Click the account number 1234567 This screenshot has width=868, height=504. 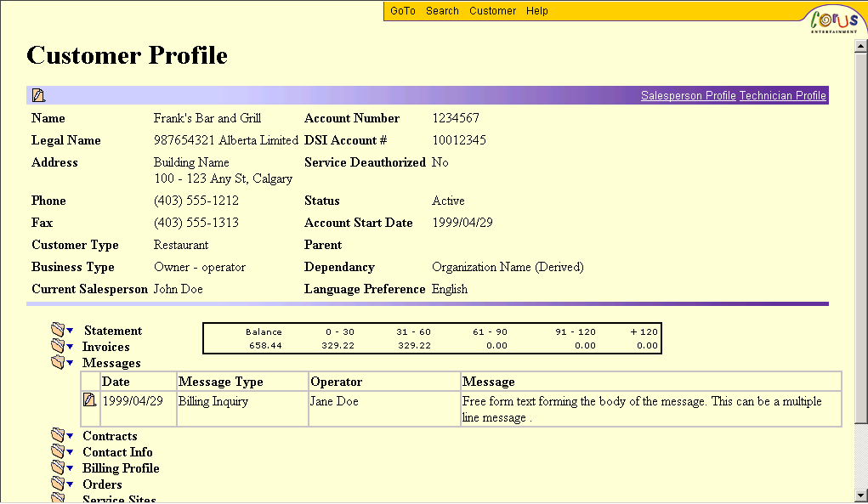pos(456,118)
